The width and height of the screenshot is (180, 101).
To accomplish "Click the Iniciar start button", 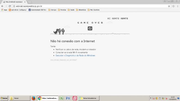I will pyautogui.click(x=4, y=98).
